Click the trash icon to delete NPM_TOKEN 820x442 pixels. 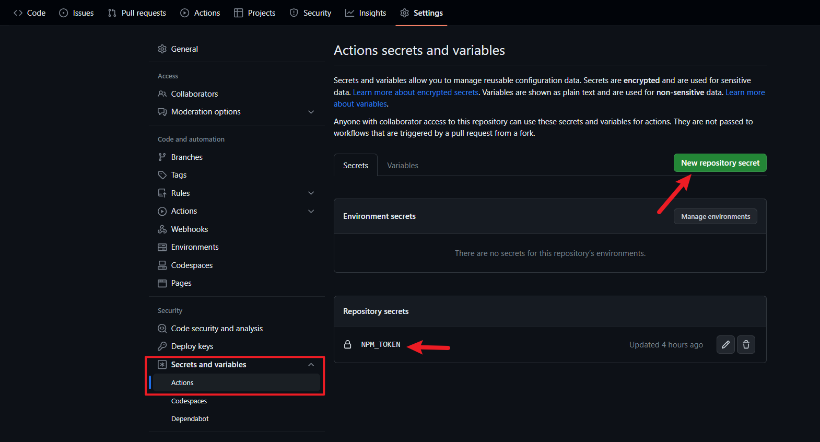pyautogui.click(x=746, y=345)
